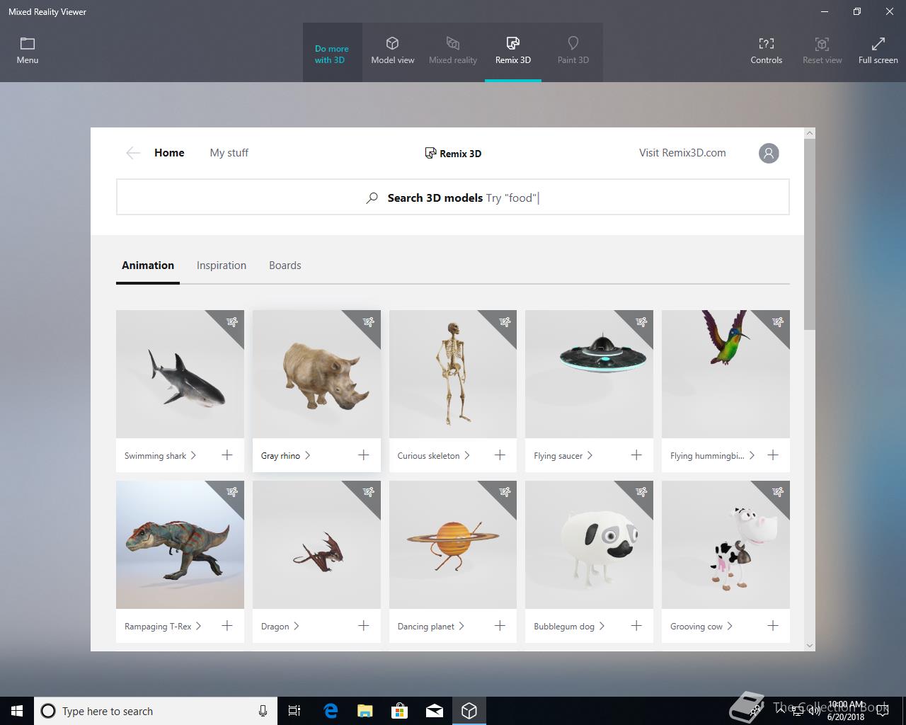Expand Gray rhino details chevron

(x=307, y=455)
